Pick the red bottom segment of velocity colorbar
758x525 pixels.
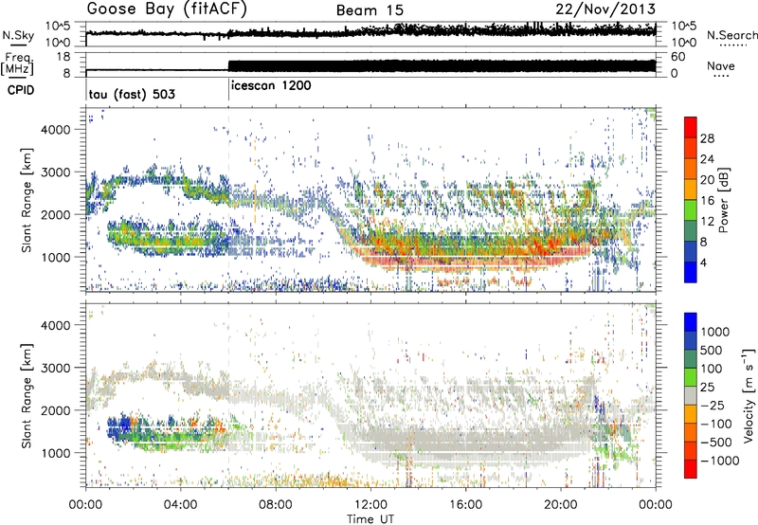[691, 469]
